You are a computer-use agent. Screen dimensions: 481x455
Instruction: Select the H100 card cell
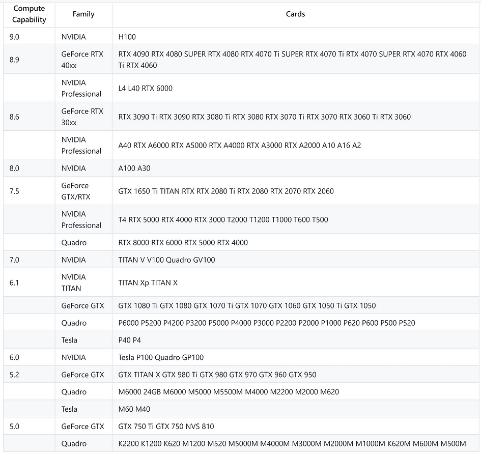295,37
